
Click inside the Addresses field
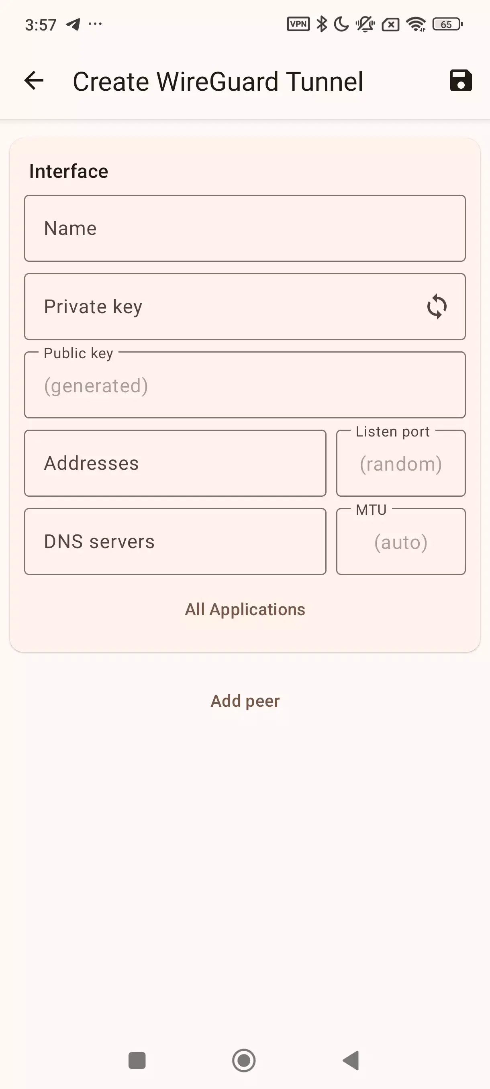click(x=175, y=463)
